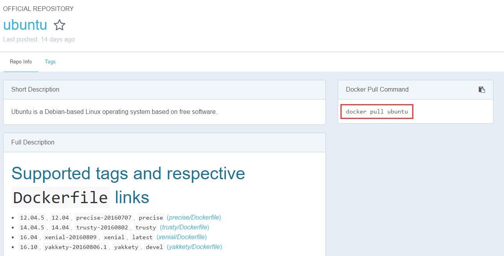Click the xenial-20160809 tag

click(x=71, y=237)
